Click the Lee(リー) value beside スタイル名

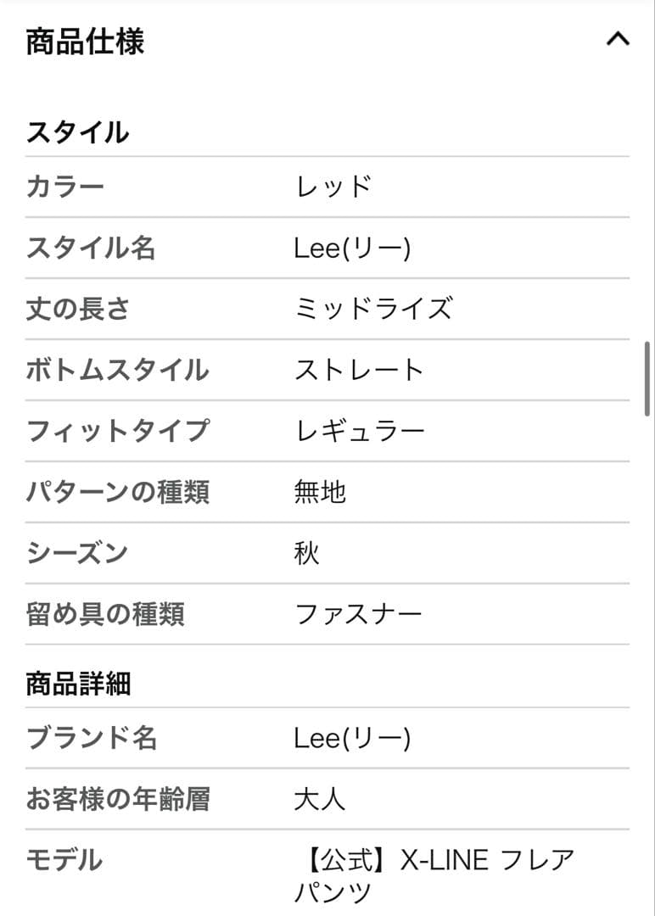[x=352, y=248]
